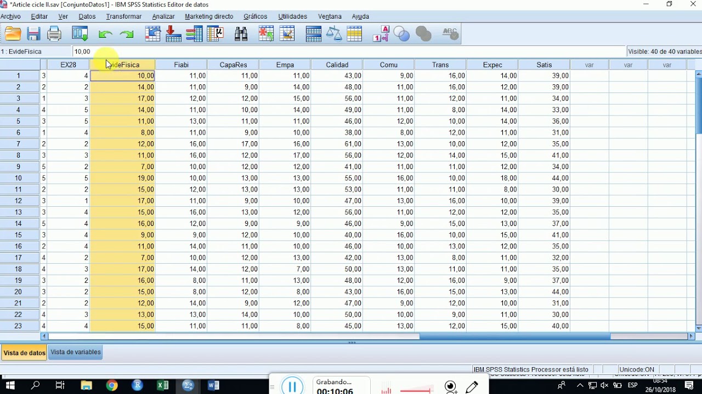Undo the last action
This screenshot has height=394, width=702.
[x=105, y=34]
